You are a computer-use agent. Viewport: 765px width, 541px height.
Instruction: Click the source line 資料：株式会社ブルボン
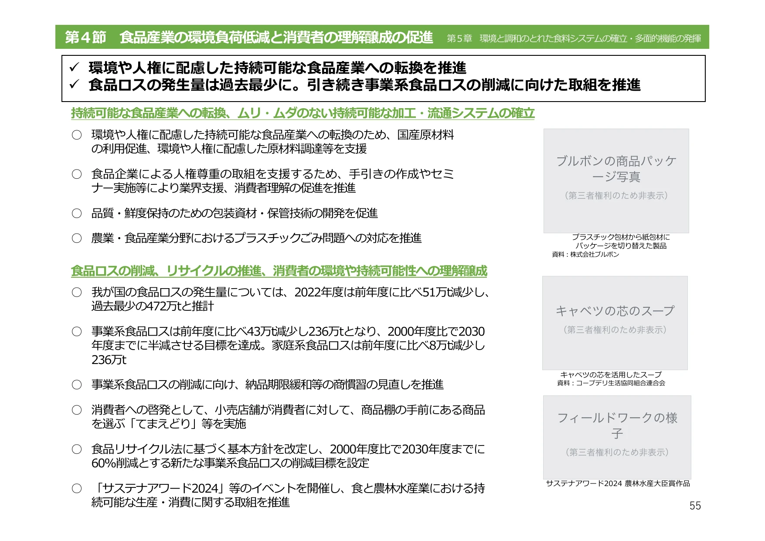(585, 255)
